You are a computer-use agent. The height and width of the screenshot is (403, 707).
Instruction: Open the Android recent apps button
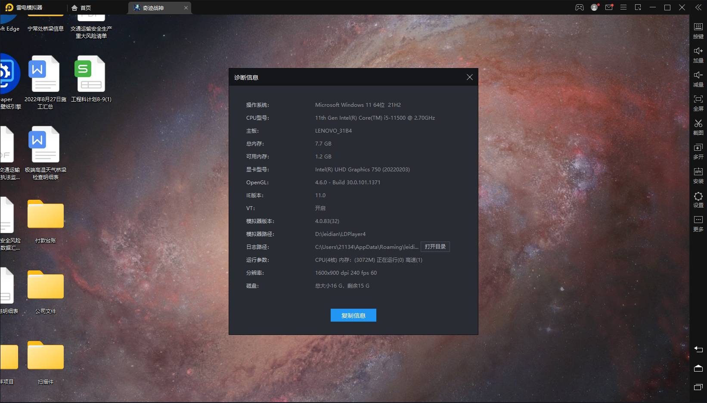tap(698, 387)
